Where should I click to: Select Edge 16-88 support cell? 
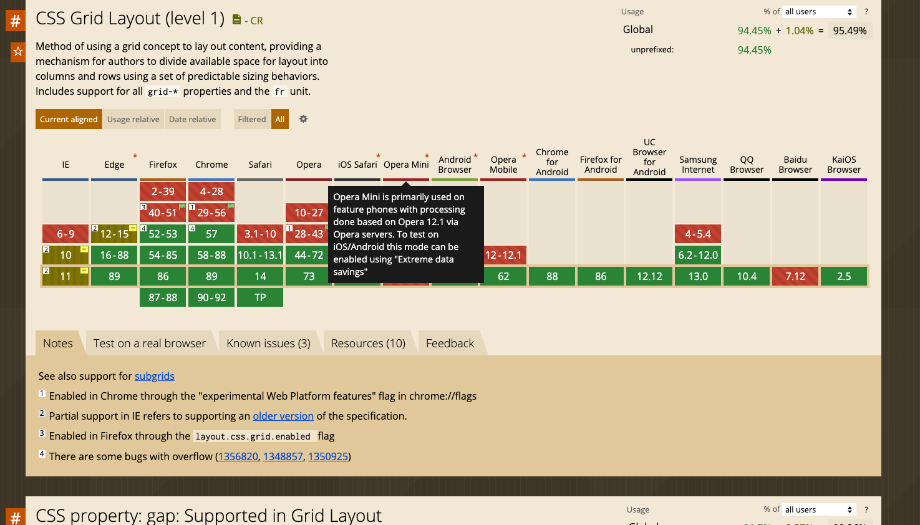pyautogui.click(x=114, y=255)
